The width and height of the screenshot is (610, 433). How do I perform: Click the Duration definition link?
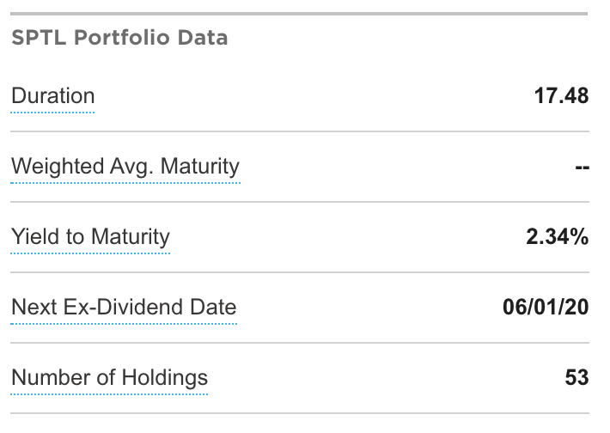53,96
